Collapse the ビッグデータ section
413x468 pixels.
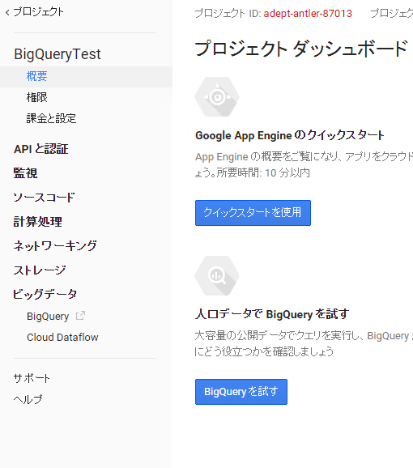point(45,294)
